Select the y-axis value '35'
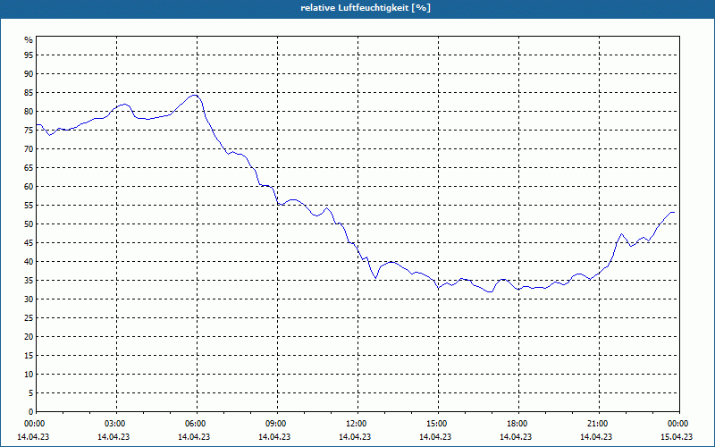Image resolution: width=715 pixels, height=447 pixels. (29, 280)
